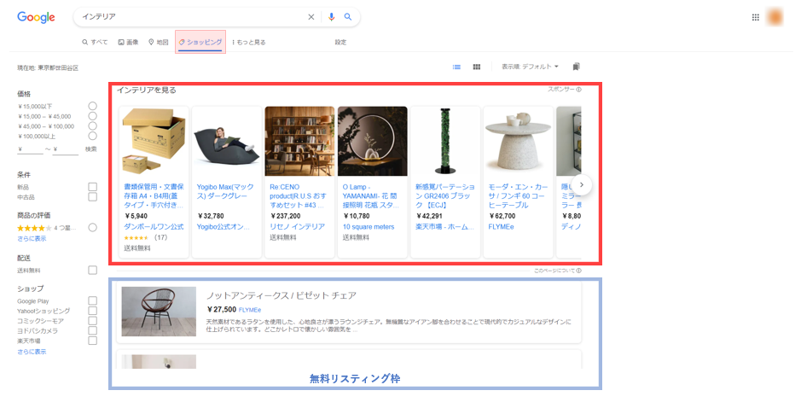
Task: Click the ¥237,200 price text
Action: [x=285, y=216]
